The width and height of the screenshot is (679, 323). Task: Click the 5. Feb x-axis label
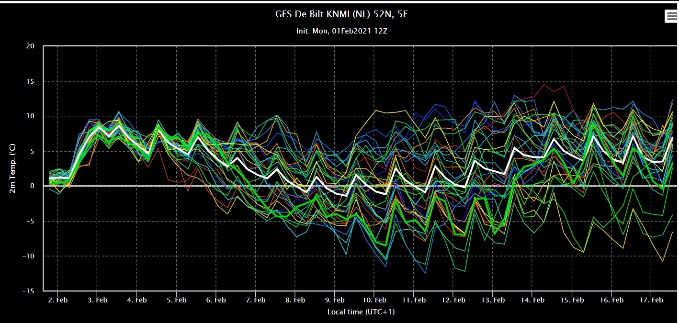click(176, 300)
